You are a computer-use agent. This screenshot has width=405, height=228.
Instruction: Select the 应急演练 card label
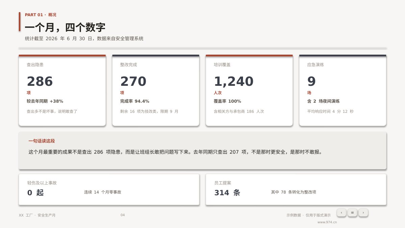[316, 65]
